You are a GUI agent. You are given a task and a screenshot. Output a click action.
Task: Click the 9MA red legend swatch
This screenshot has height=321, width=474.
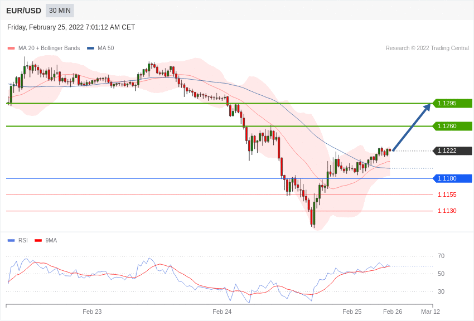point(38,241)
